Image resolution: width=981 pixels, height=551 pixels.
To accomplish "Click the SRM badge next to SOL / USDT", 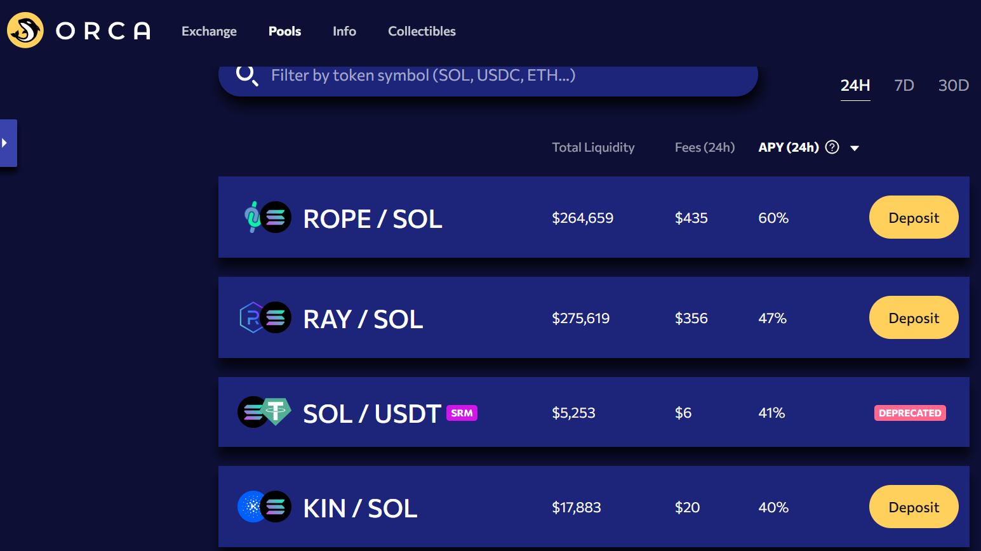I will [x=462, y=413].
